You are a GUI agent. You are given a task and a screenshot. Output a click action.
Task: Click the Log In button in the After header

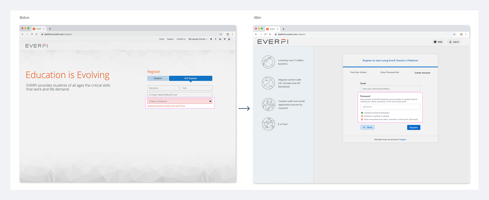[454, 42]
